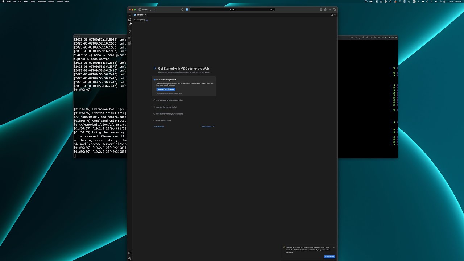
Task: Click the split editor icon
Action: point(332,15)
